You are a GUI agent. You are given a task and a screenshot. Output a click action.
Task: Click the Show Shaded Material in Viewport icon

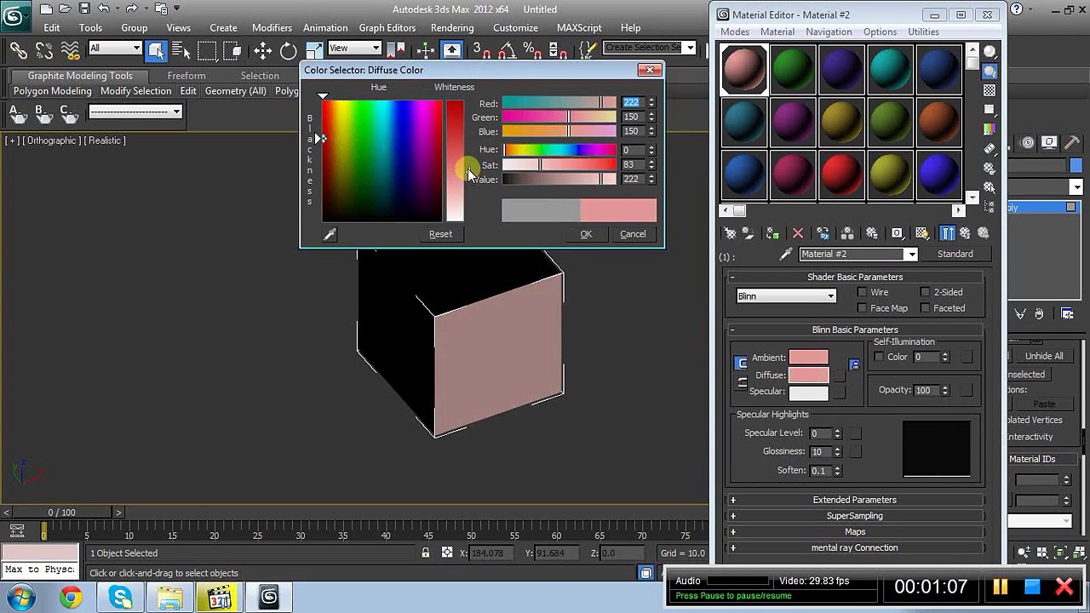pyautogui.click(x=921, y=233)
